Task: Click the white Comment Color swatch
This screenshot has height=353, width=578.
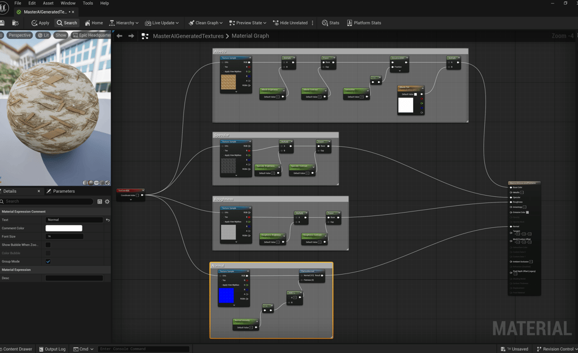Action: point(64,228)
